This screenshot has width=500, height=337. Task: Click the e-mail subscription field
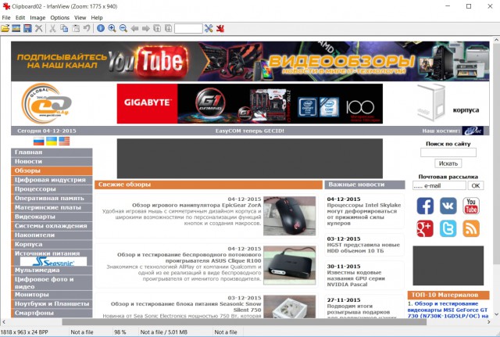[439, 185]
